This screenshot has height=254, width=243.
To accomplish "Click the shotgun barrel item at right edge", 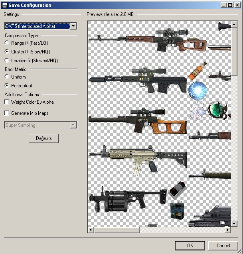I will click(219, 47).
